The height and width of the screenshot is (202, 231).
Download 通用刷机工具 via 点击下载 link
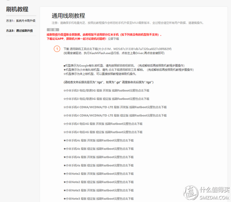coord(84,49)
